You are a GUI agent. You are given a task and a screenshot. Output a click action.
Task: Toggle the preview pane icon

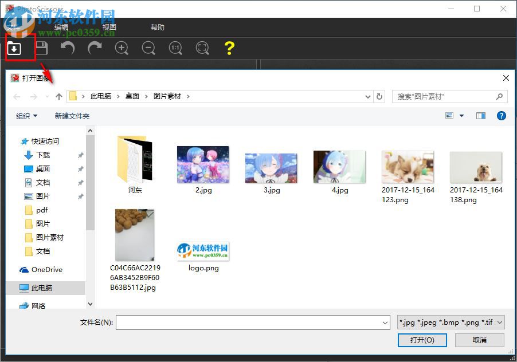480,116
